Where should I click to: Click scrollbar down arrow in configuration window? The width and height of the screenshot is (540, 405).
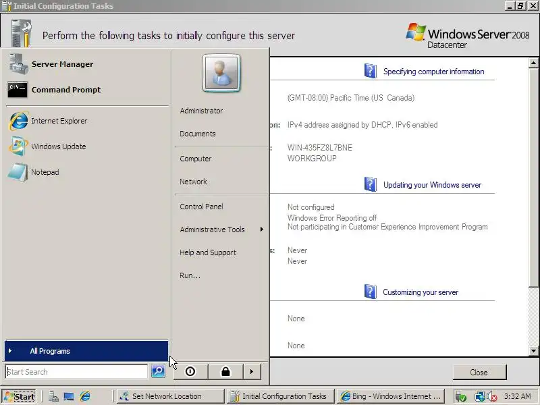tap(533, 351)
